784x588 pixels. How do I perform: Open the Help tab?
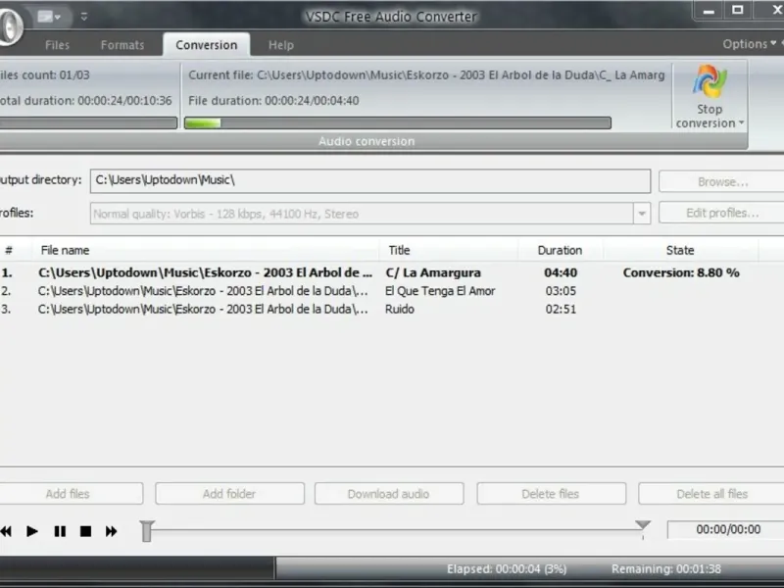(281, 45)
